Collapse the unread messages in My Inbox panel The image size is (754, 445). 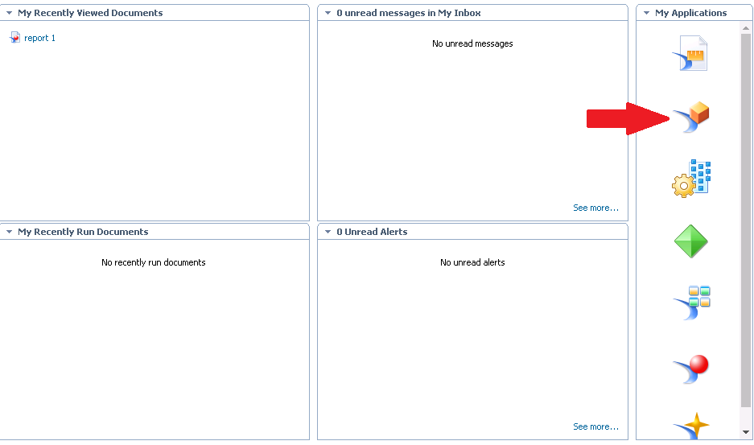[328, 13]
